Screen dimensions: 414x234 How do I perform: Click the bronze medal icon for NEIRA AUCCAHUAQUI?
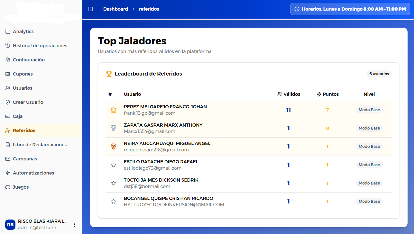(x=113, y=147)
